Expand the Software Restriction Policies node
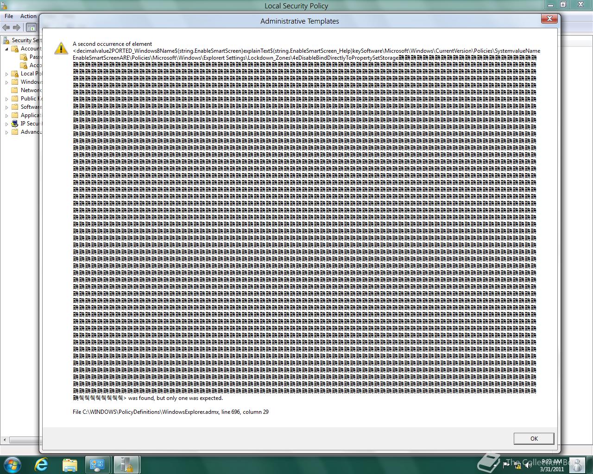593x474 pixels. point(6,107)
